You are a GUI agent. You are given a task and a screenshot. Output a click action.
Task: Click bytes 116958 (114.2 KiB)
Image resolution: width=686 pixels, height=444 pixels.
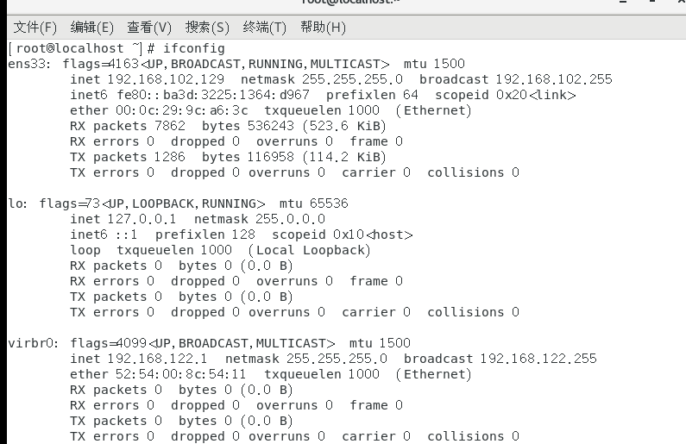pos(293,157)
